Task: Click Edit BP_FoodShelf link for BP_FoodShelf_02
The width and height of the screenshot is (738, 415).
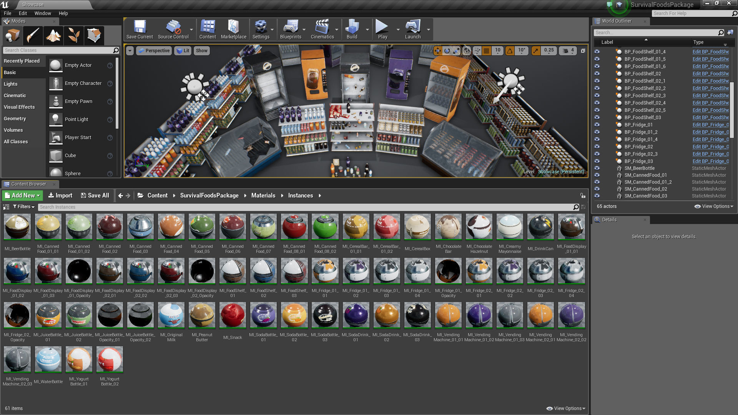Action: (x=710, y=73)
